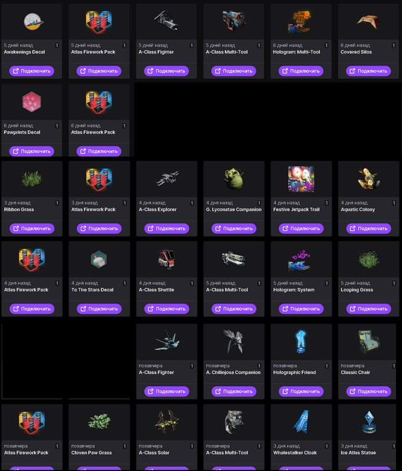
Task: Click Подключить under Hologram: Multi-Tool
Action: pyautogui.click(x=301, y=71)
